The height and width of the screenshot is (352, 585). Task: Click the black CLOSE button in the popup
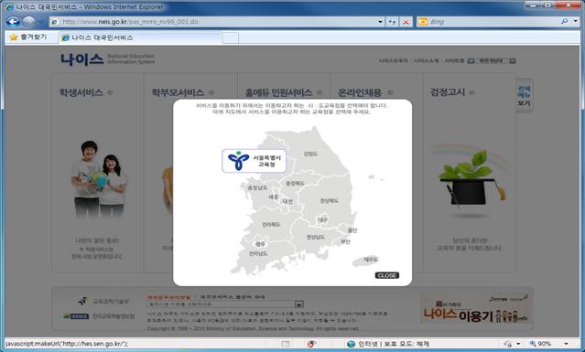[387, 275]
